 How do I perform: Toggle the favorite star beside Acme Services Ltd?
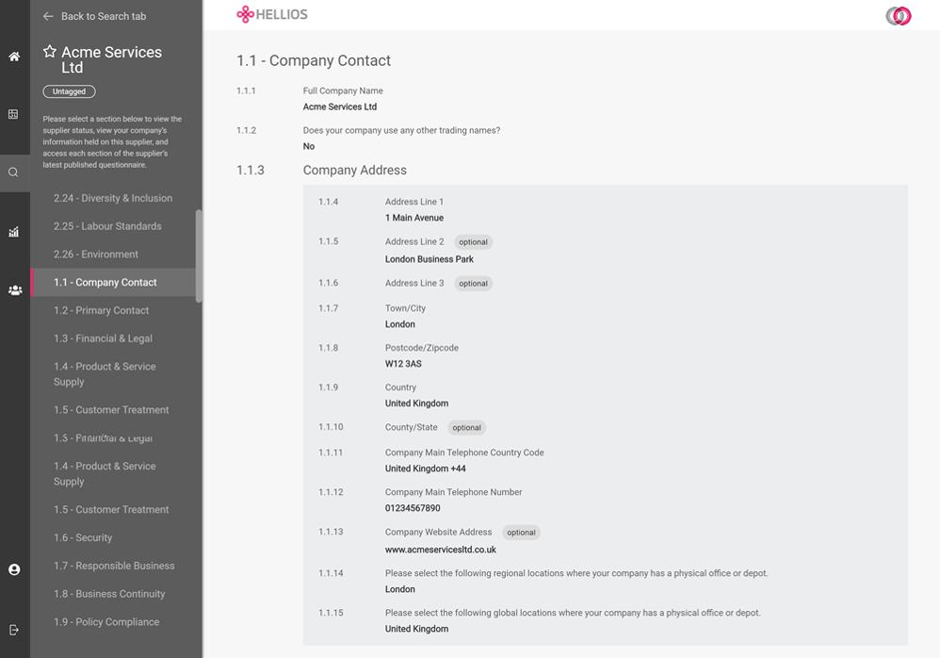click(x=50, y=52)
